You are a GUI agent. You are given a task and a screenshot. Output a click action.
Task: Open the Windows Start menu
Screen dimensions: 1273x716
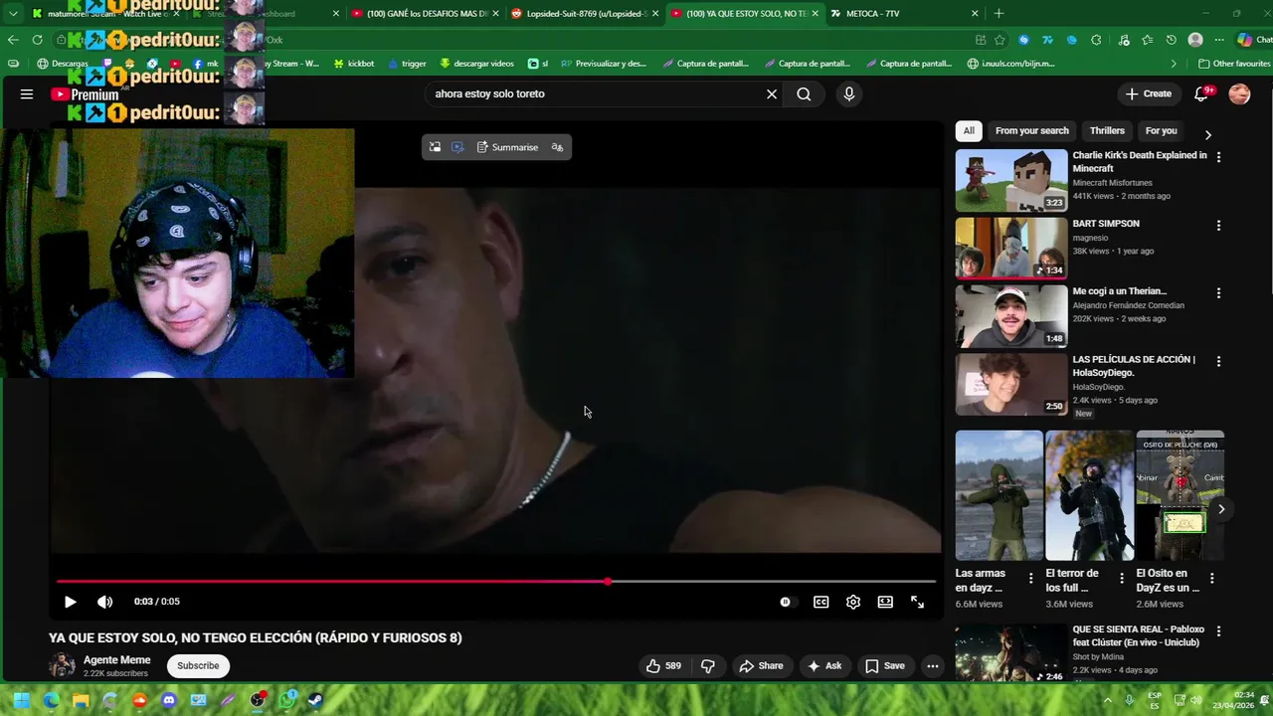click(21, 700)
